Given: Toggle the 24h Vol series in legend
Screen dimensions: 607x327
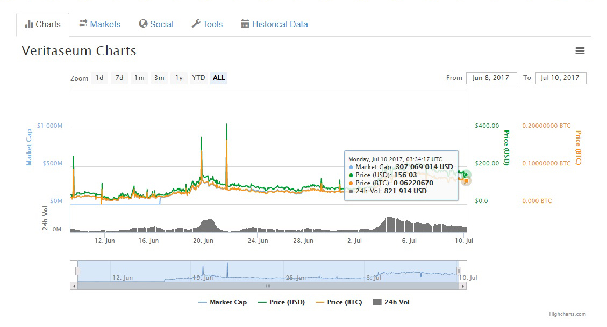Looking at the screenshot, I should point(391,302).
